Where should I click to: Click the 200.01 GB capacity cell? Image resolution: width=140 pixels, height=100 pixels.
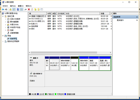click(105, 24)
